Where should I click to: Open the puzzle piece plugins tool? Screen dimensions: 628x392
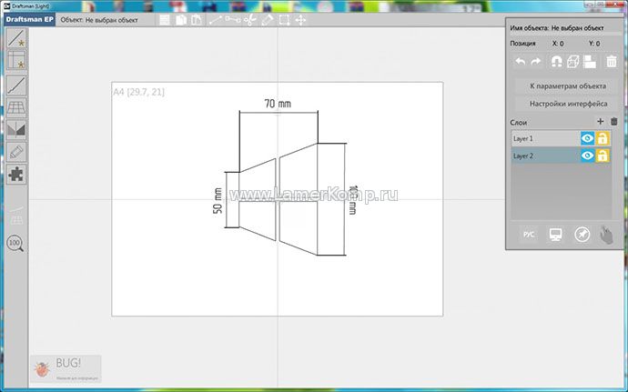[16, 175]
